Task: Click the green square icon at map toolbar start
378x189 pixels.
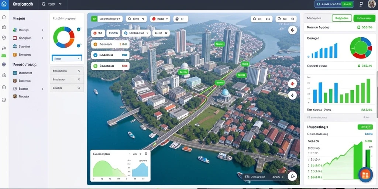Action: (94, 19)
